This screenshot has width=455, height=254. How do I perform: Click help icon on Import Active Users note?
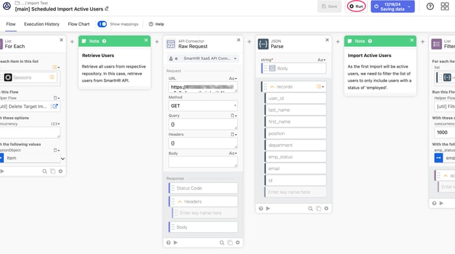370,41
